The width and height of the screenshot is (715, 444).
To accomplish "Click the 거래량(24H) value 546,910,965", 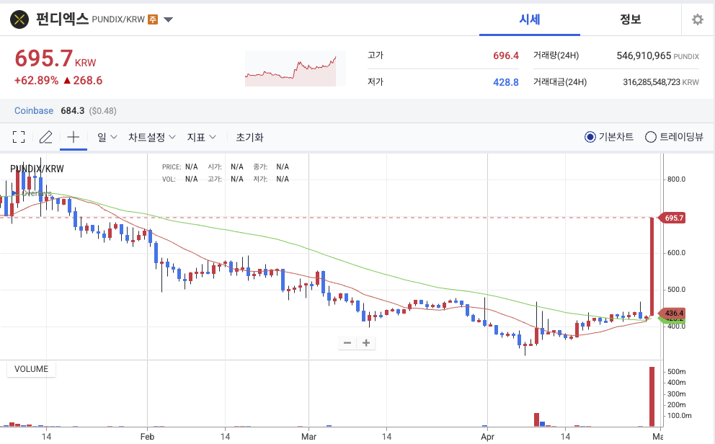I will (x=644, y=55).
